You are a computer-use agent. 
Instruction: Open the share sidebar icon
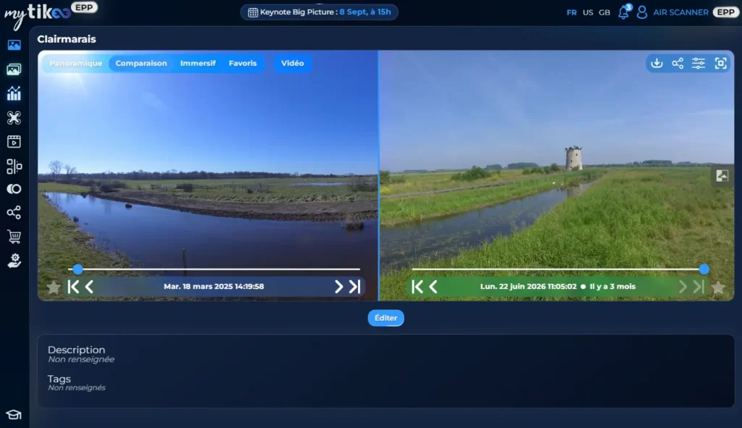tap(14, 212)
